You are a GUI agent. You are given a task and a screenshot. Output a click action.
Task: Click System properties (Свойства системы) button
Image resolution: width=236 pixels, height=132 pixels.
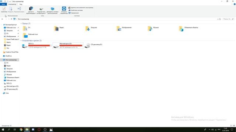click(75, 10)
